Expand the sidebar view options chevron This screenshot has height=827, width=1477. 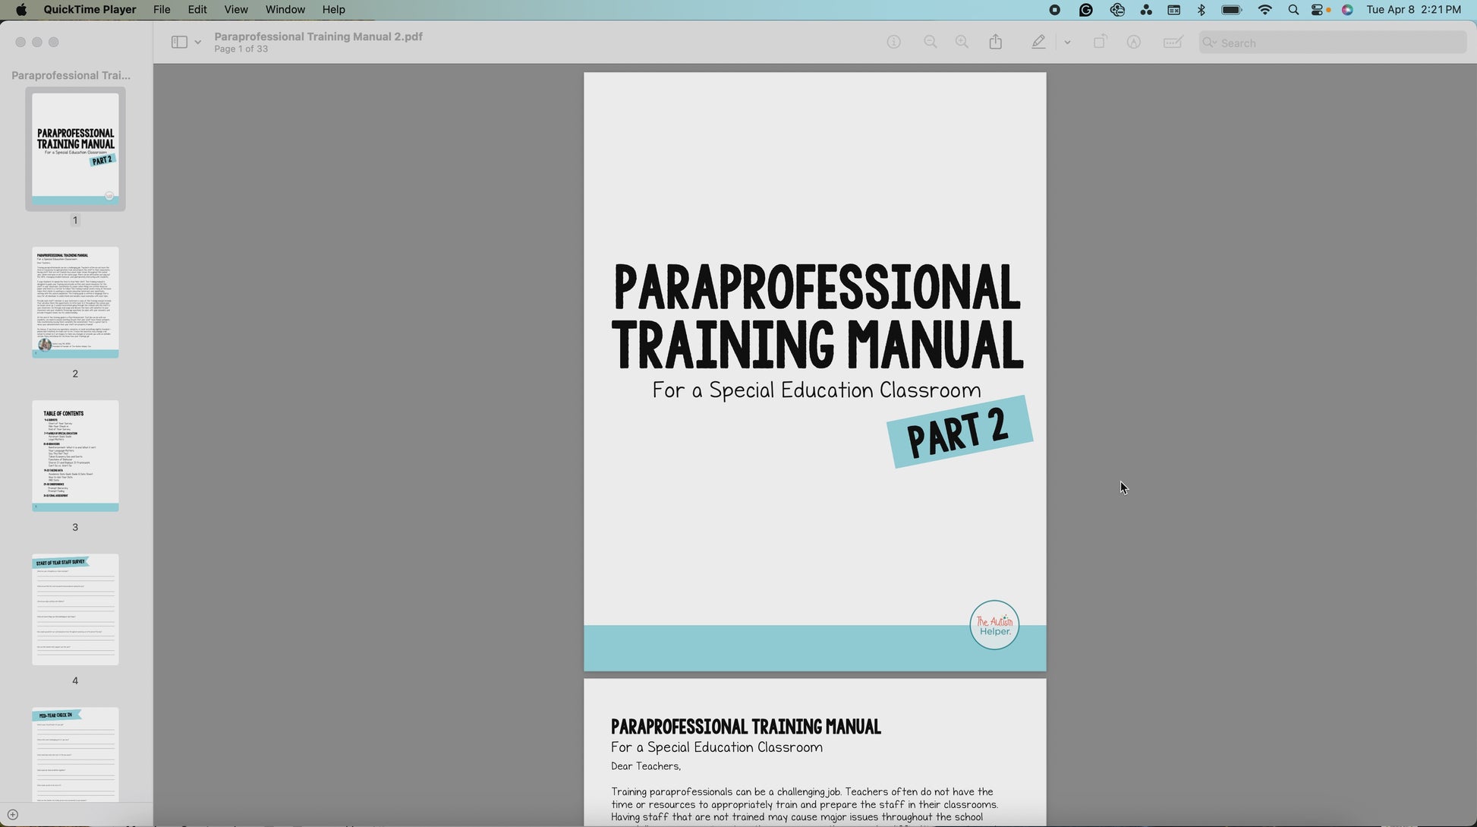pyautogui.click(x=198, y=43)
